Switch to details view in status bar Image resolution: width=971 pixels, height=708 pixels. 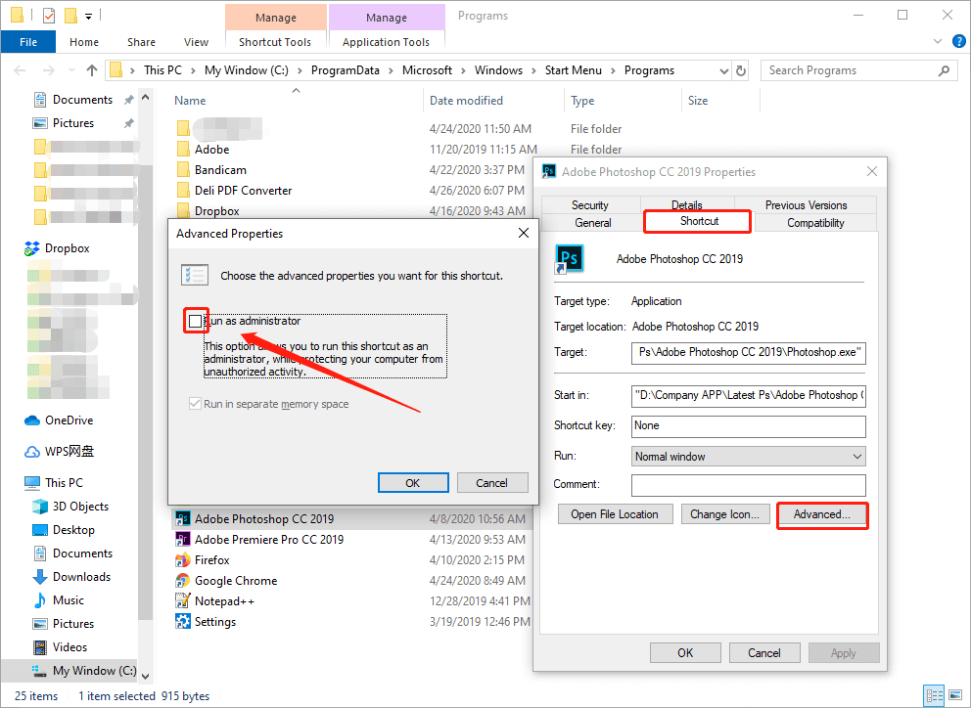tap(933, 695)
